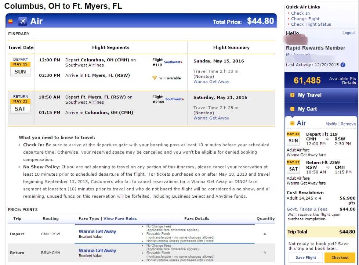
Task: Click the Saturday, May 21, 2016 summary date
Action: click(x=220, y=97)
